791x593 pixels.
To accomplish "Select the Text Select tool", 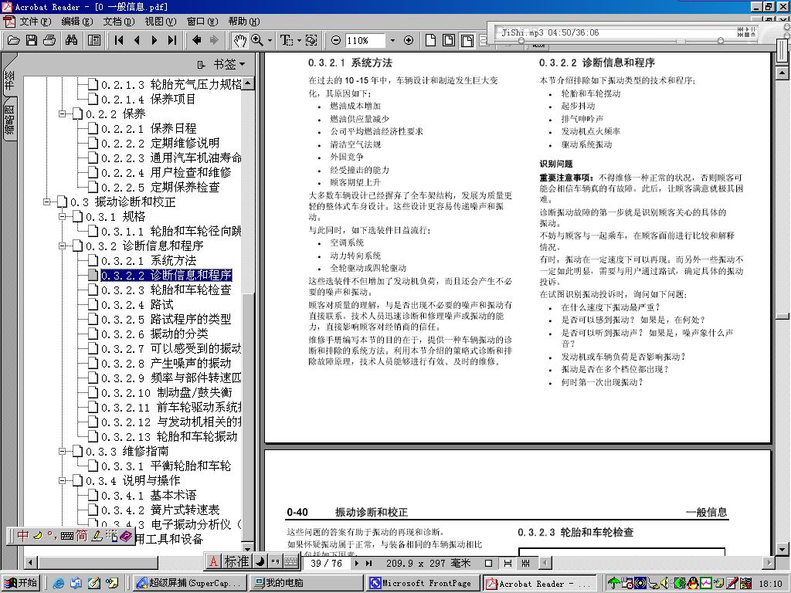I will coord(286,40).
